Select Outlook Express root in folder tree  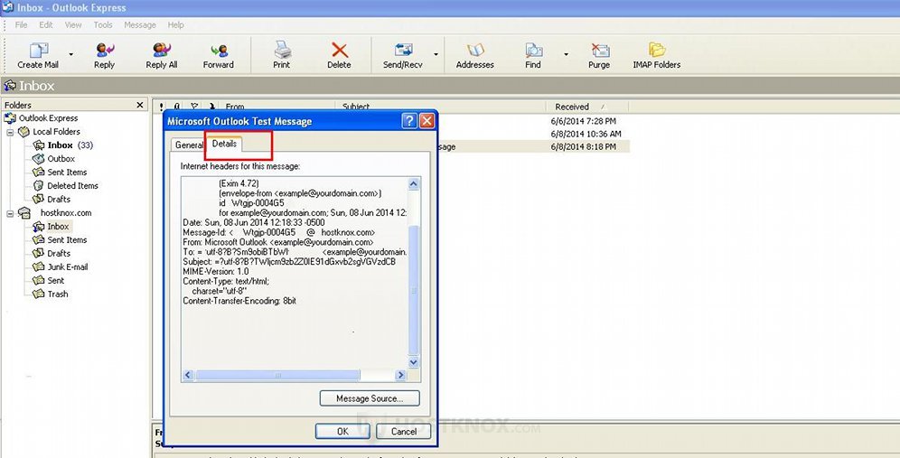[48, 118]
